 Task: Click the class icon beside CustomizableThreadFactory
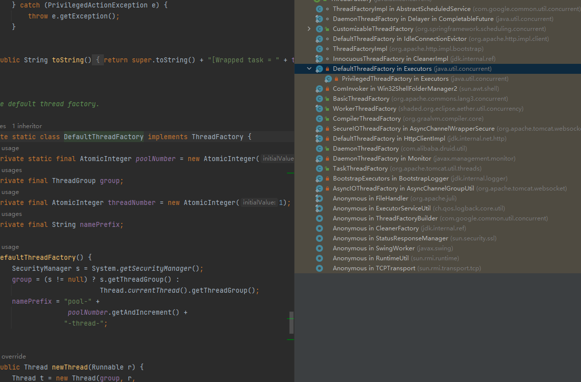[x=319, y=29]
